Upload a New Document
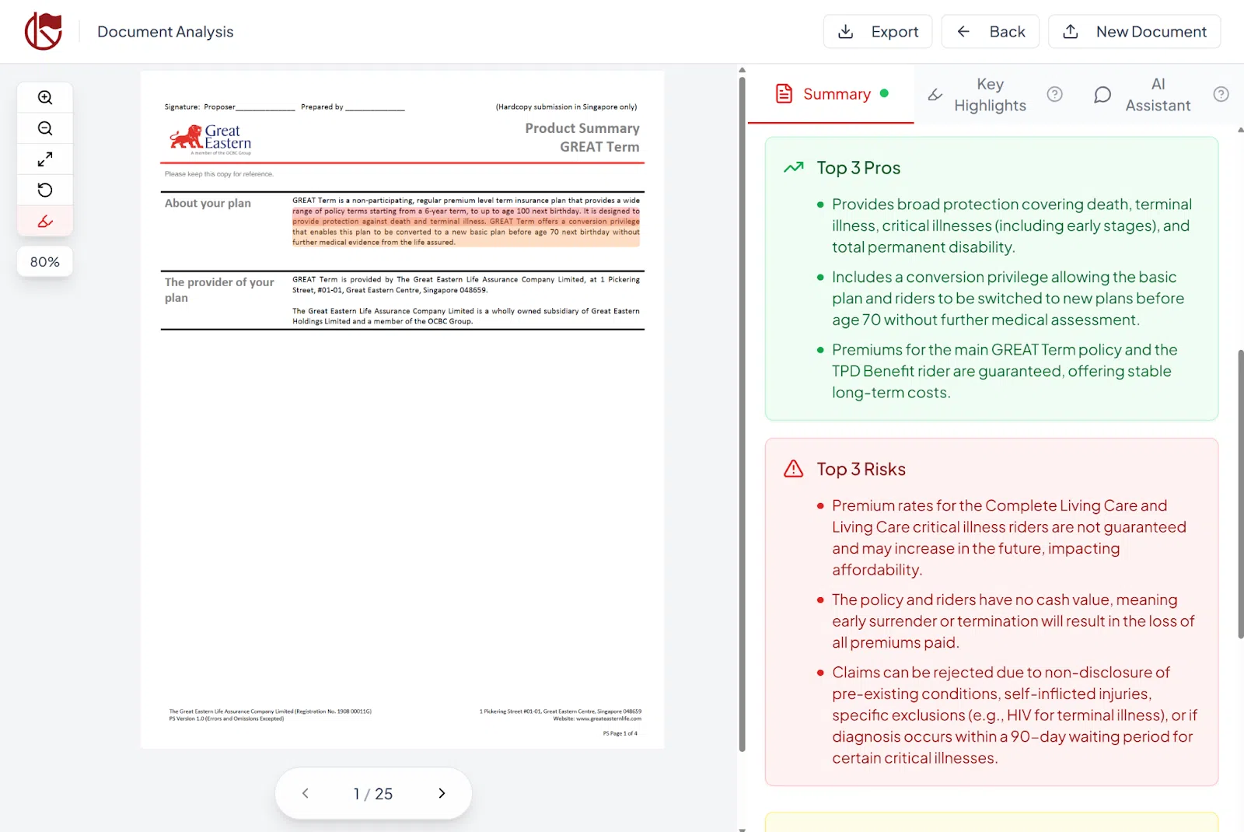This screenshot has height=832, width=1244. click(1134, 32)
